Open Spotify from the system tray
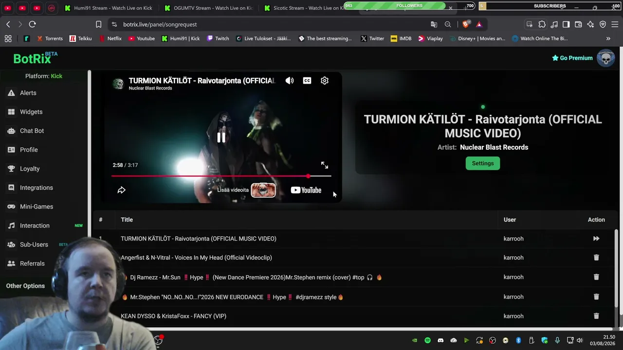The height and width of the screenshot is (350, 623). pos(427,340)
